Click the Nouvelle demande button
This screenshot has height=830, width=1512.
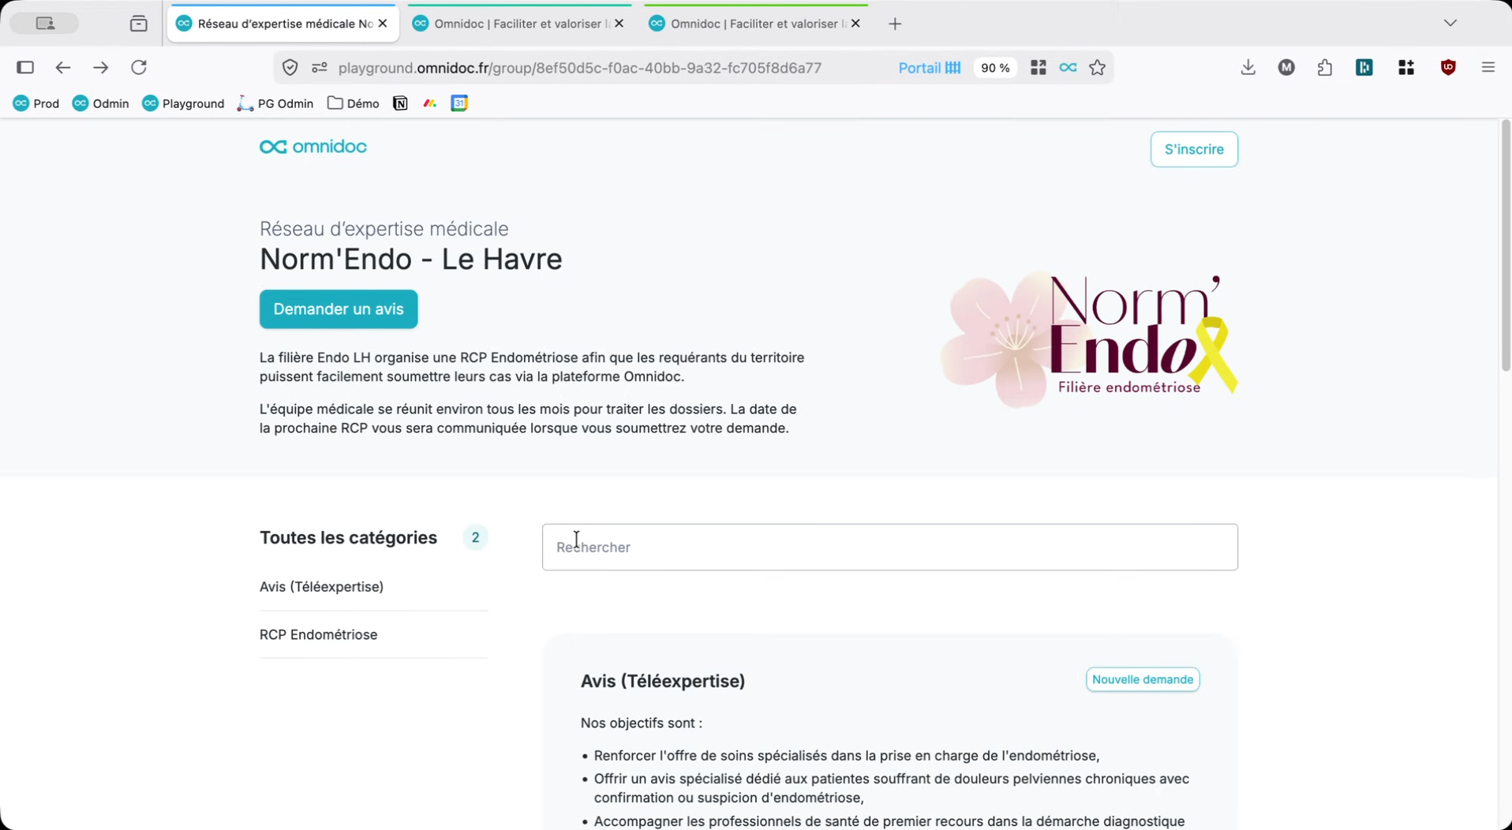[x=1142, y=680]
